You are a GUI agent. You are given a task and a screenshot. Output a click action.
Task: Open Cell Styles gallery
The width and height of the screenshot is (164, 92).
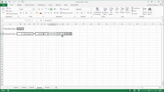[111, 11]
